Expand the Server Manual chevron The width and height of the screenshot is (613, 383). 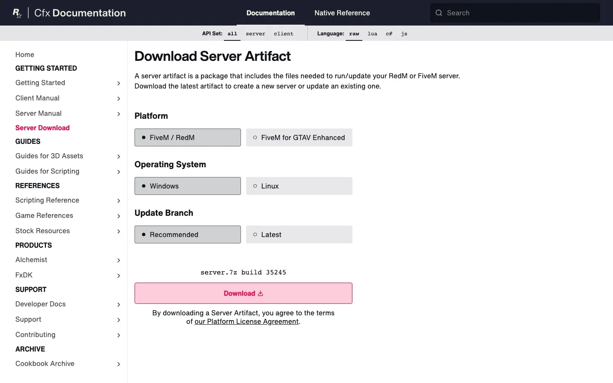119,114
